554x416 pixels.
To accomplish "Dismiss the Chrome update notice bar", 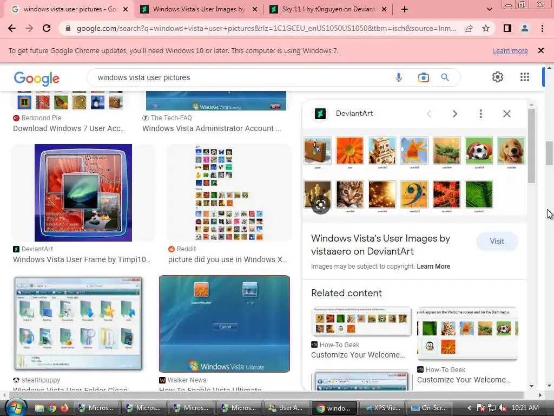I will pos(540,50).
